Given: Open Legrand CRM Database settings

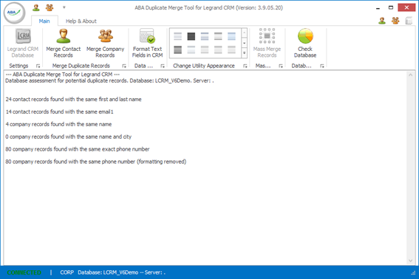Looking at the screenshot, I should click(23, 44).
